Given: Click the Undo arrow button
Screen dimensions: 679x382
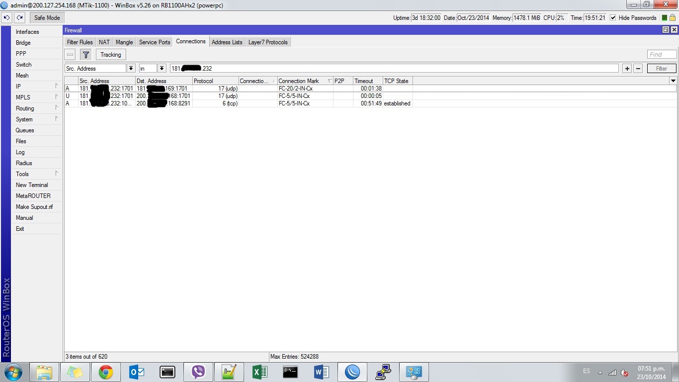Looking at the screenshot, I should [6, 17].
